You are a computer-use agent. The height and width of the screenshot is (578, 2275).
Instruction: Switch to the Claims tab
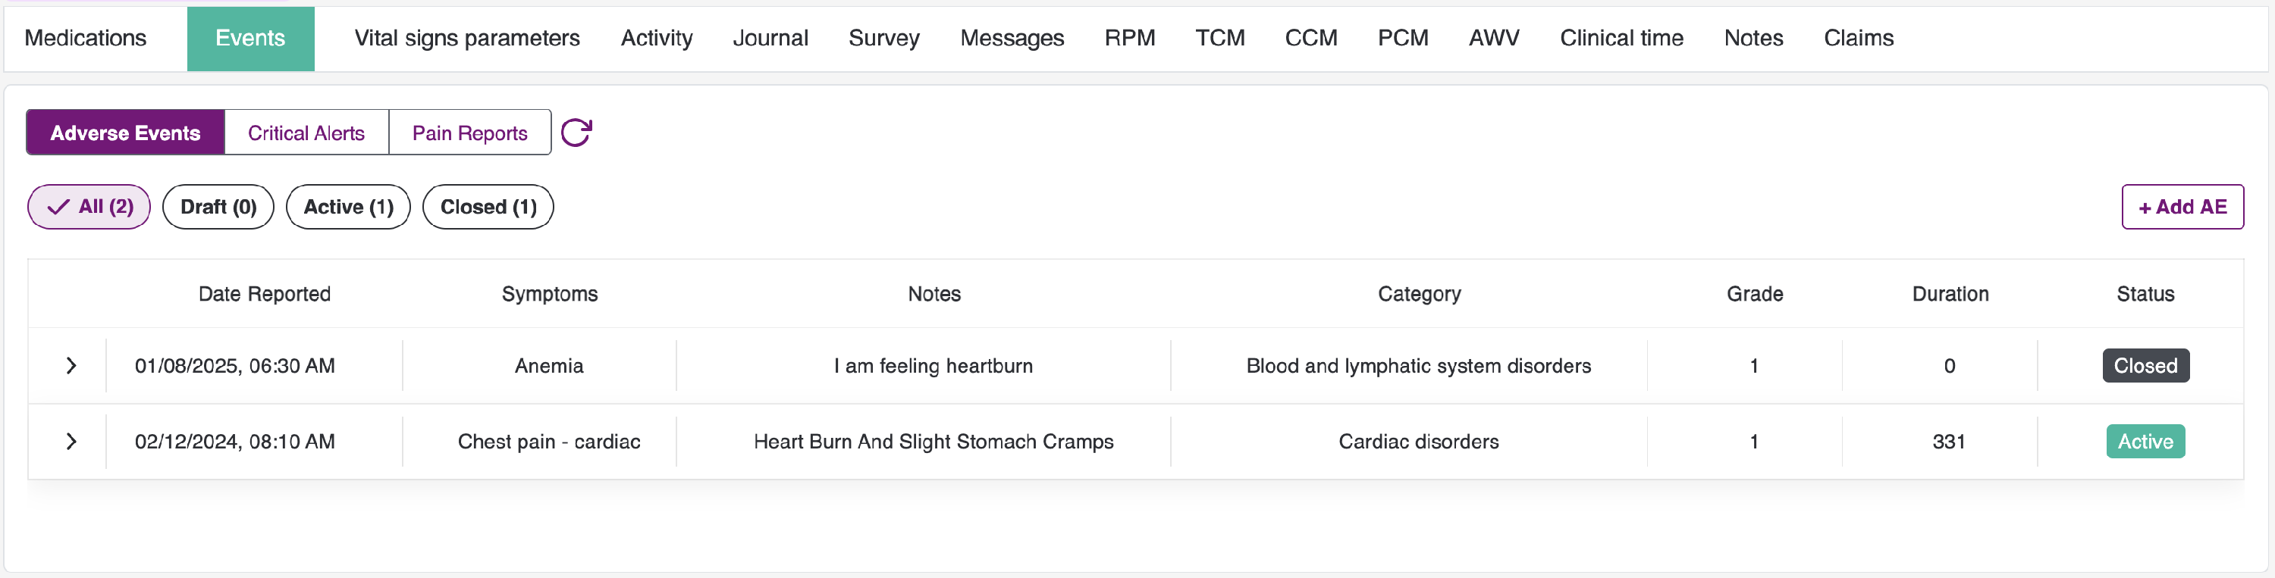point(1858,38)
